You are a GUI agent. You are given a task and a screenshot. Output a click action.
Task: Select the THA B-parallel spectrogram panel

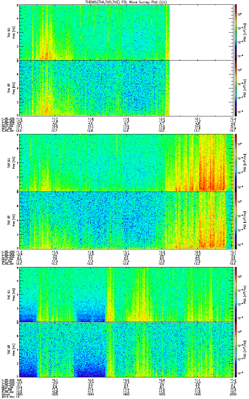click(126, 88)
